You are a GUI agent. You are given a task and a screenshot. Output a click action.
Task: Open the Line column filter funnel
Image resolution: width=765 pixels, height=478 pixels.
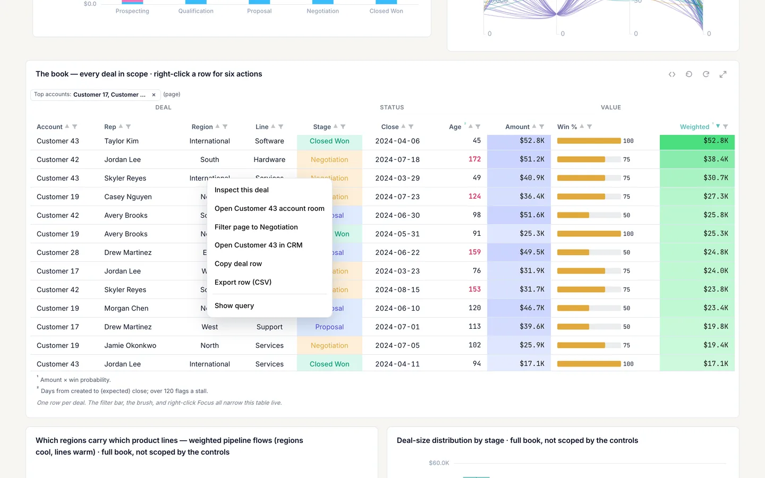pos(281,126)
